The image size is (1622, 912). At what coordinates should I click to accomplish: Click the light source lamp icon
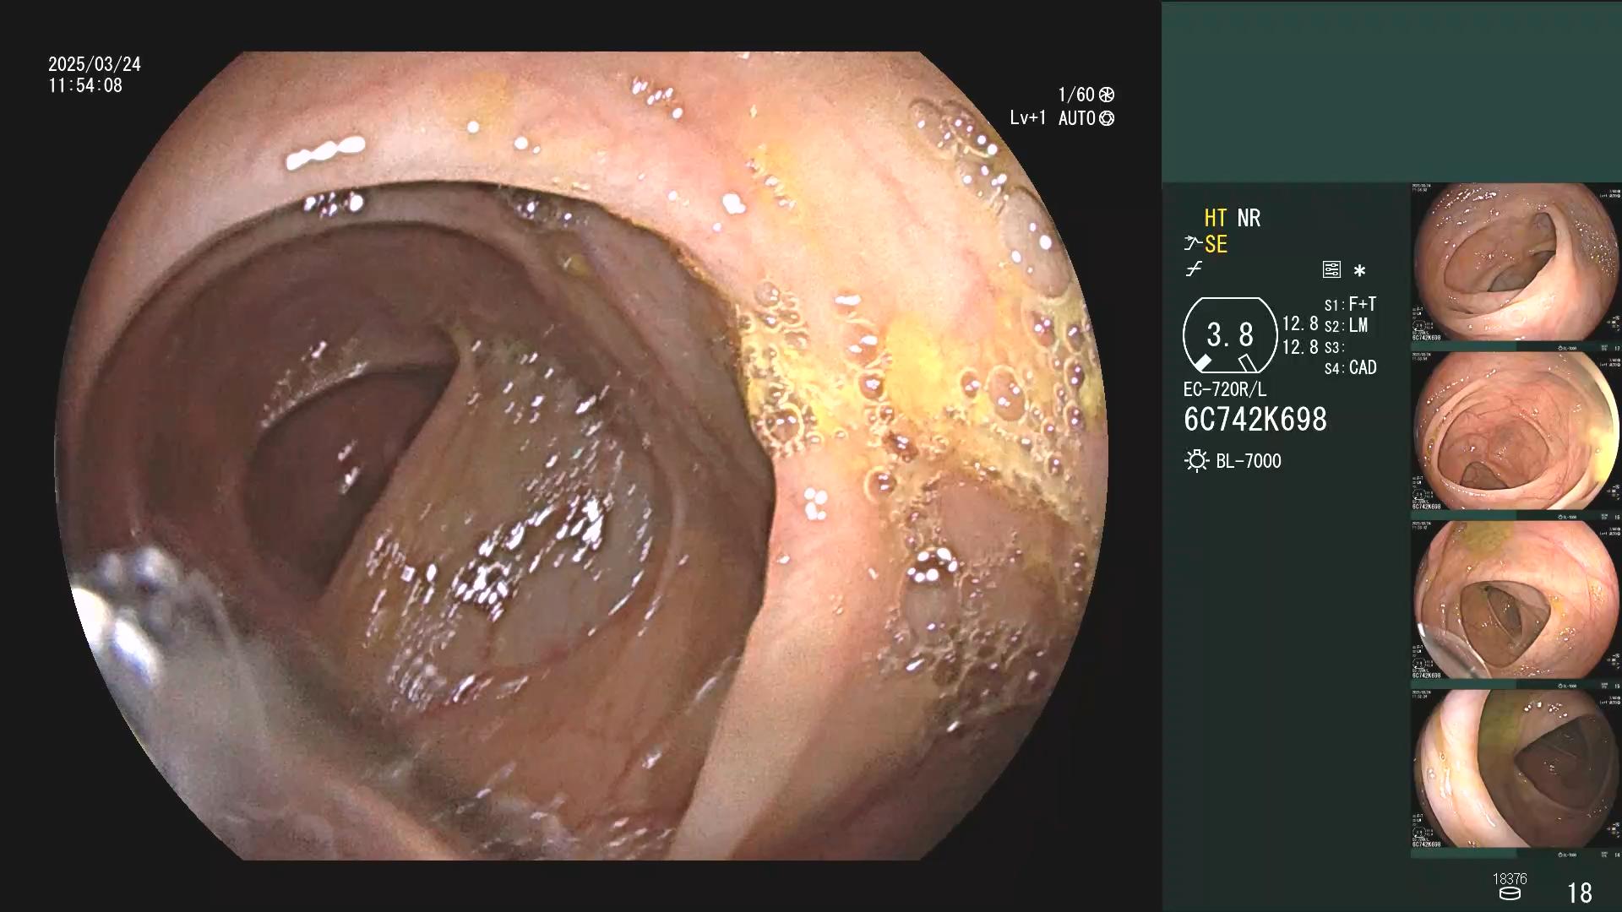pos(1196,461)
